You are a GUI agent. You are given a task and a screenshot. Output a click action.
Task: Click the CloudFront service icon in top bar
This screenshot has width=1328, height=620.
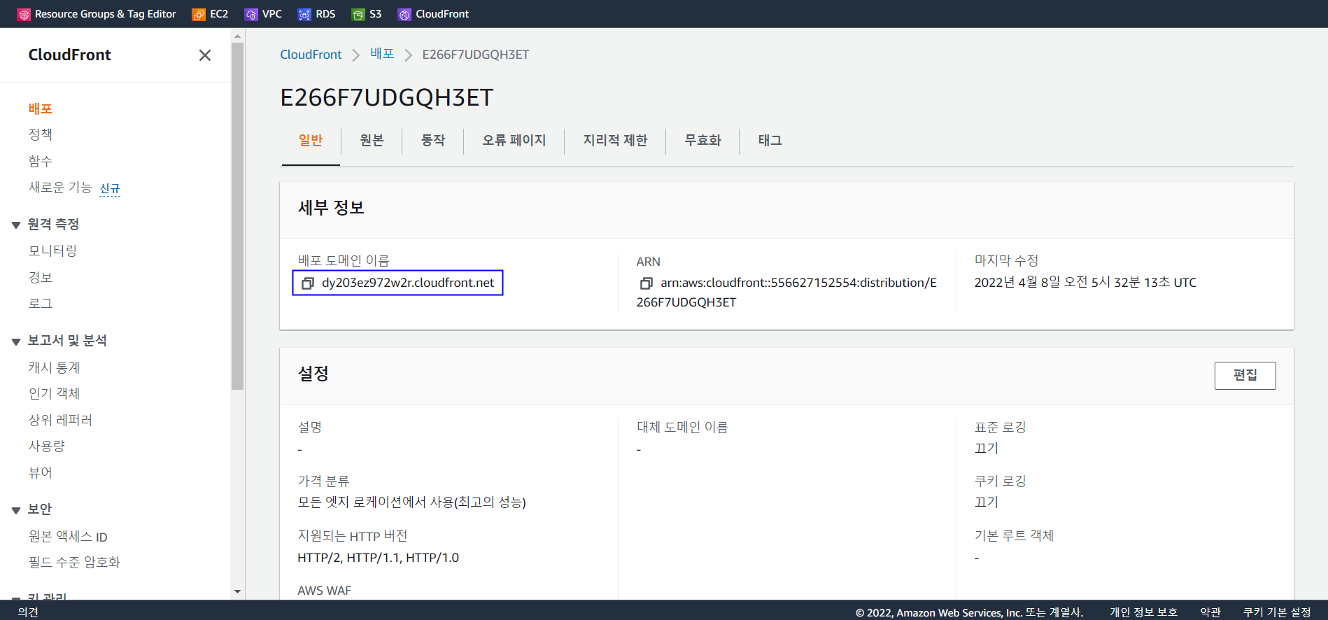pos(404,14)
